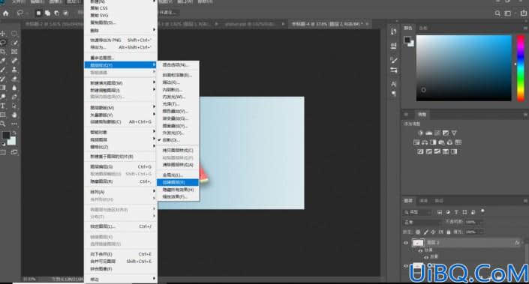The height and width of the screenshot is (284, 529).
Task: Choose 混合选项(N) from the submenu
Action: (178, 64)
